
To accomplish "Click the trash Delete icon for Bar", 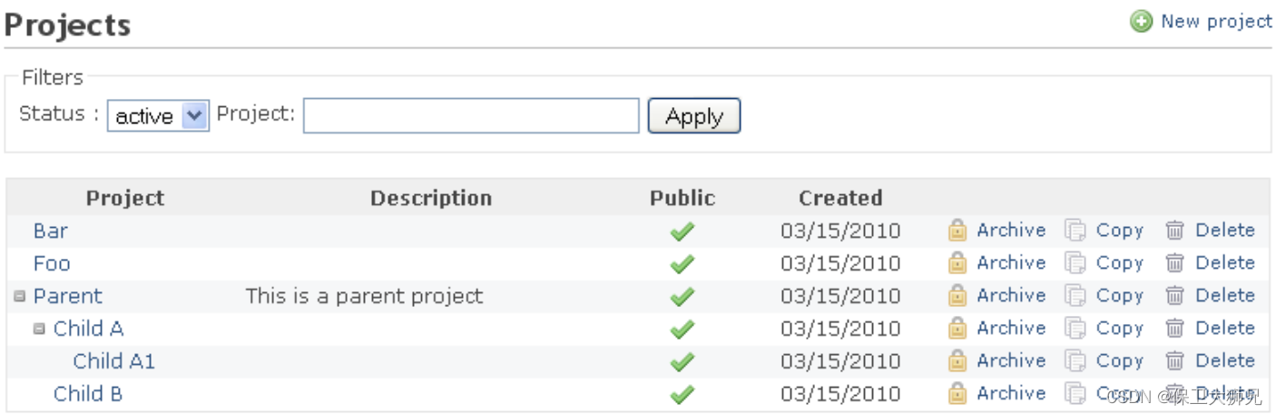I will pyautogui.click(x=1174, y=231).
